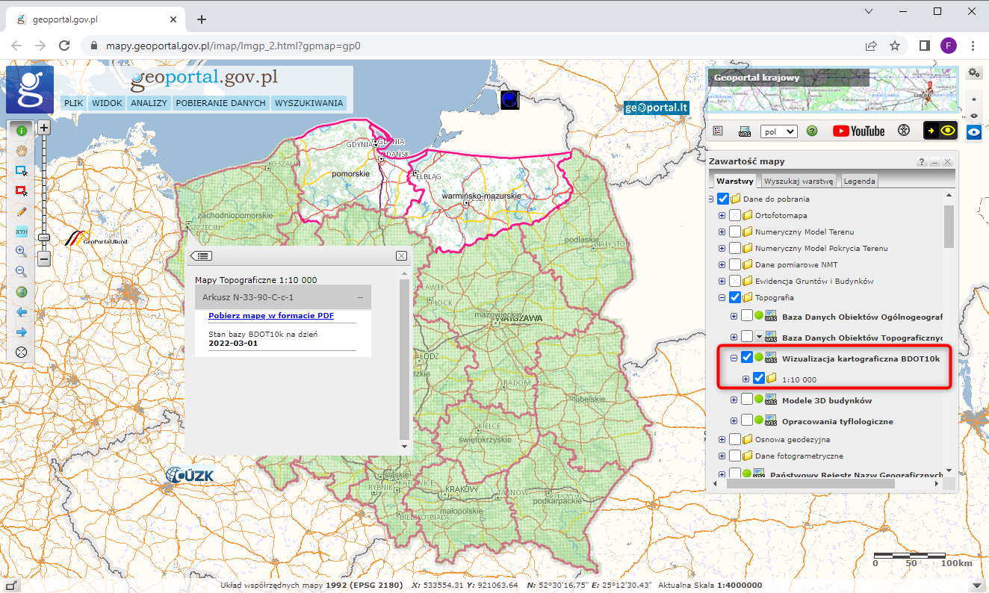Activate the identify (info) tool
Image resolution: width=989 pixels, height=593 pixels.
tap(21, 129)
